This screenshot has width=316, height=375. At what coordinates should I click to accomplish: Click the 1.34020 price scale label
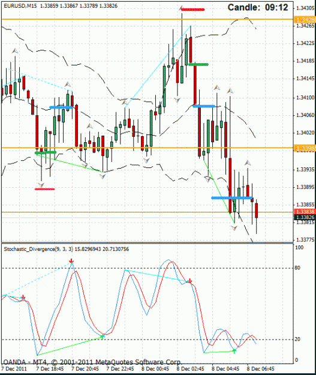pos(305,133)
